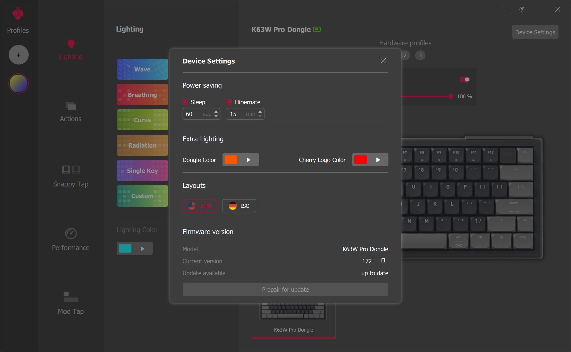The image size is (571, 352).
Task: Click the F12 key on keyboard preview
Action: pyautogui.click(x=490, y=155)
